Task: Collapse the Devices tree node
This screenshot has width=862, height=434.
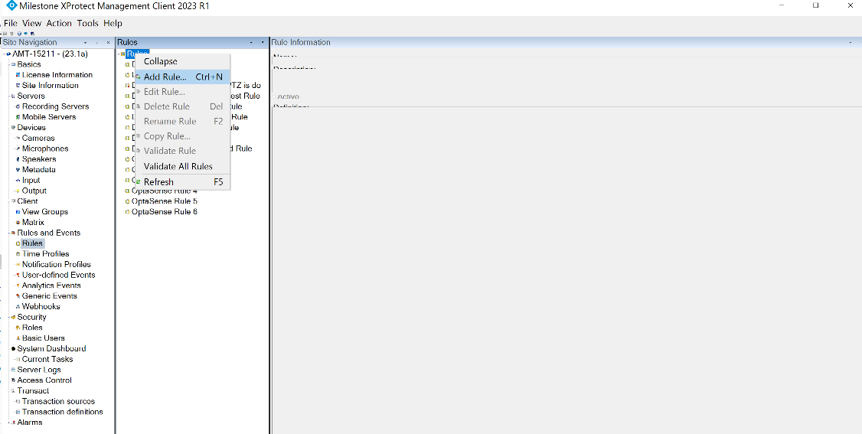Action: pos(8,128)
